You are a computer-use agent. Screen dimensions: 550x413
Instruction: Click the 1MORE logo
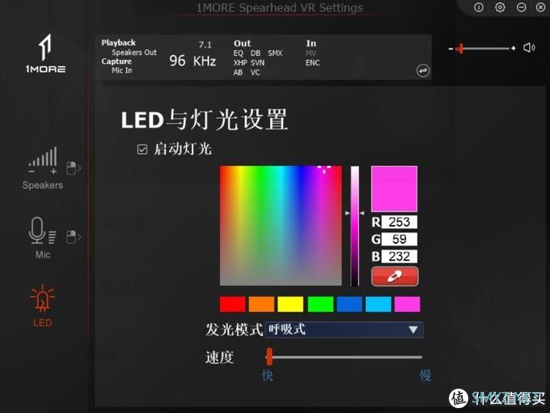coord(45,53)
